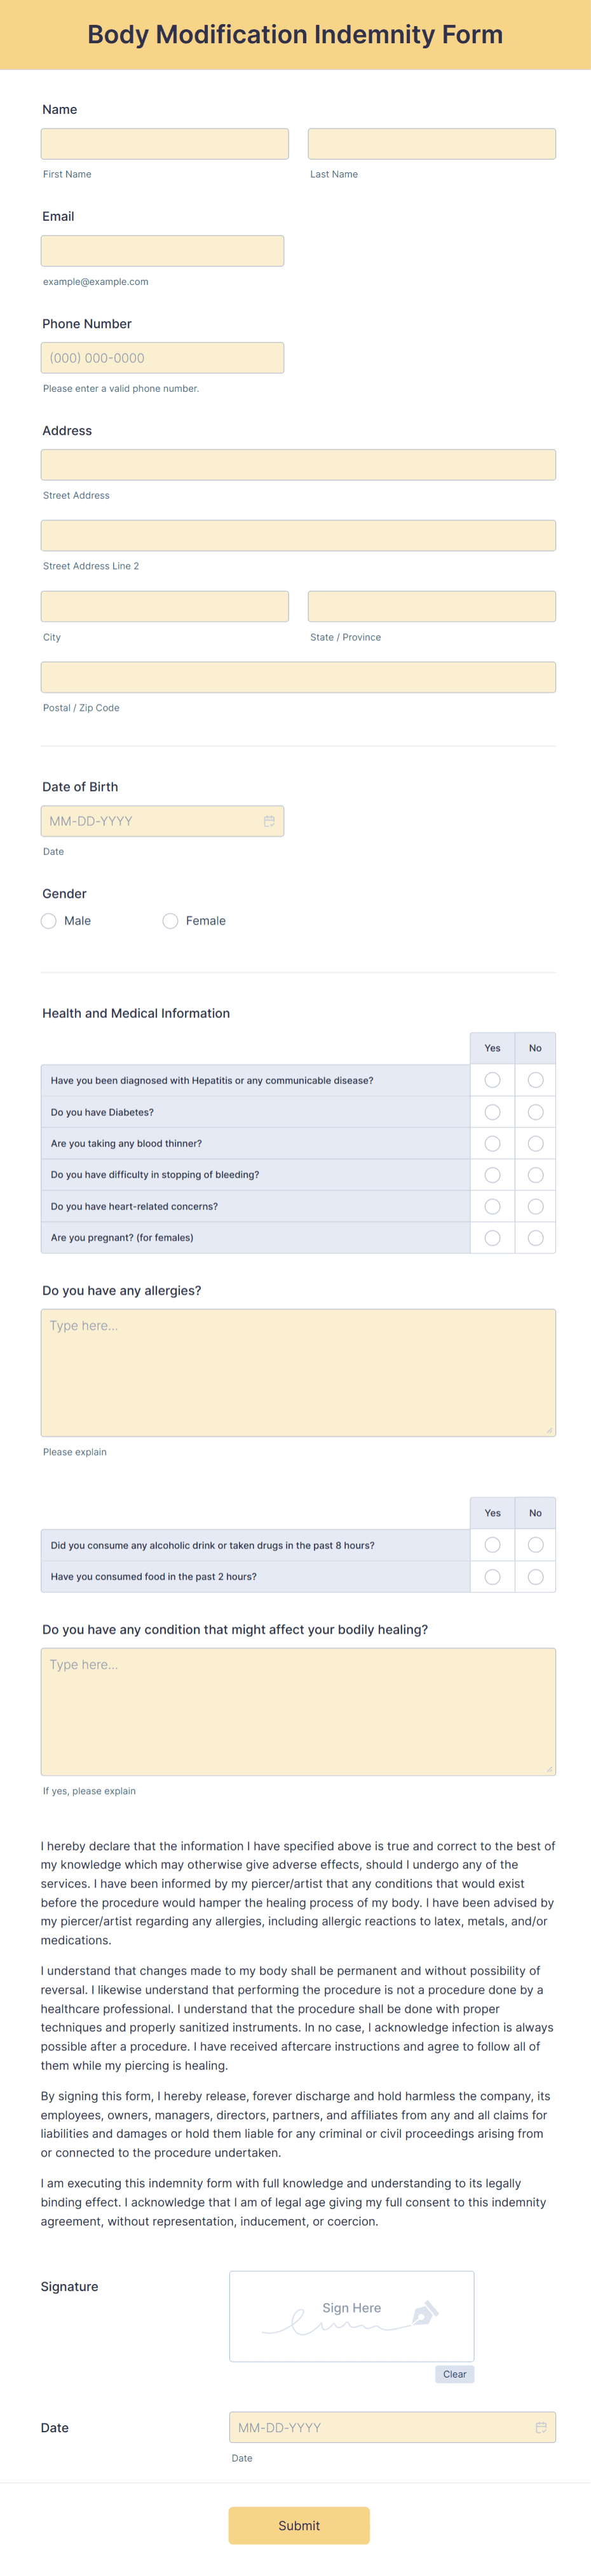Select the Female gender option

pyautogui.click(x=170, y=920)
